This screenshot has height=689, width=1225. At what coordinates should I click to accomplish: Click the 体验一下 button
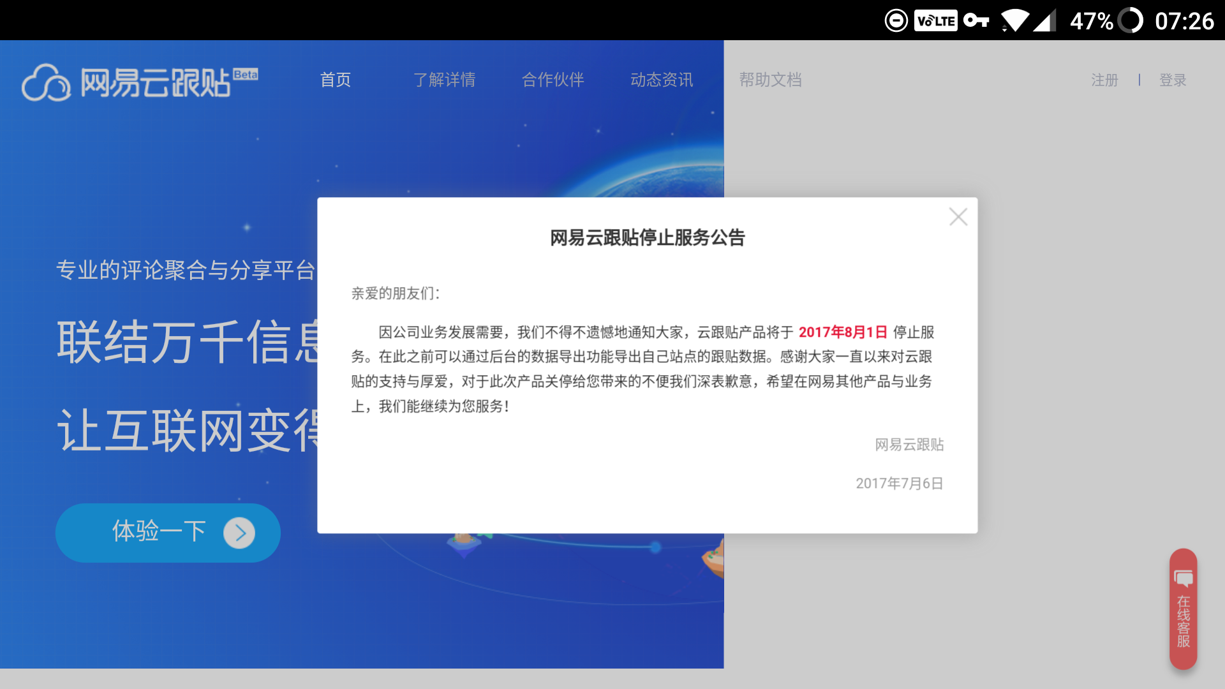pos(167,533)
